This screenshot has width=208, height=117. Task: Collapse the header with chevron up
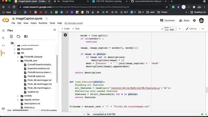(203, 29)
